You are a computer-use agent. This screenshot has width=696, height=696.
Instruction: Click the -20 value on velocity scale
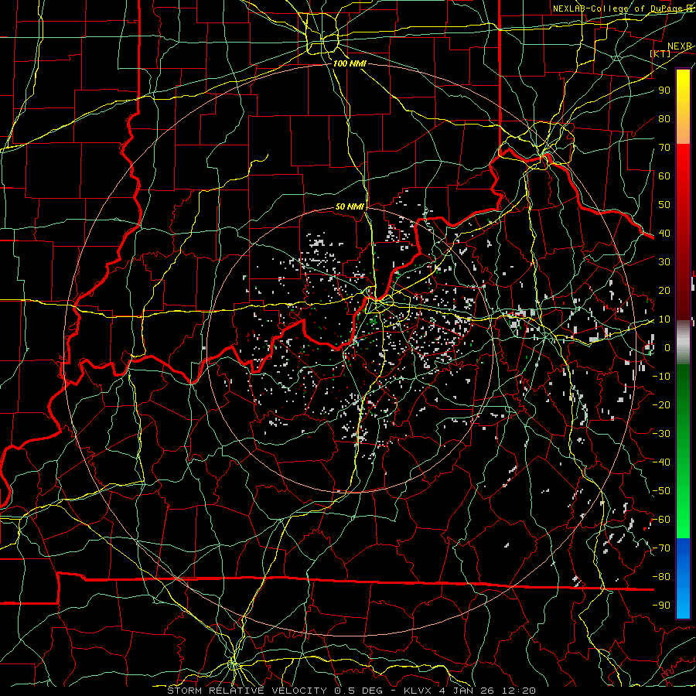(661, 405)
